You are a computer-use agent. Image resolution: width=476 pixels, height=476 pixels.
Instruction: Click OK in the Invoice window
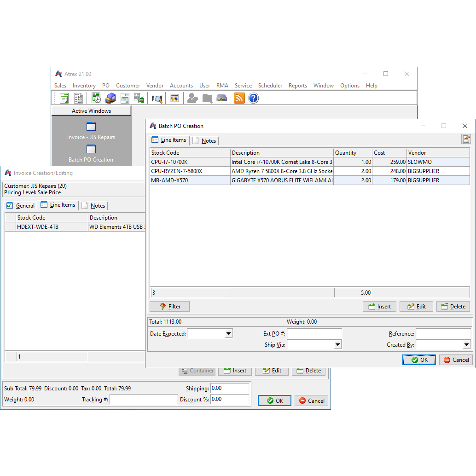[275, 401]
